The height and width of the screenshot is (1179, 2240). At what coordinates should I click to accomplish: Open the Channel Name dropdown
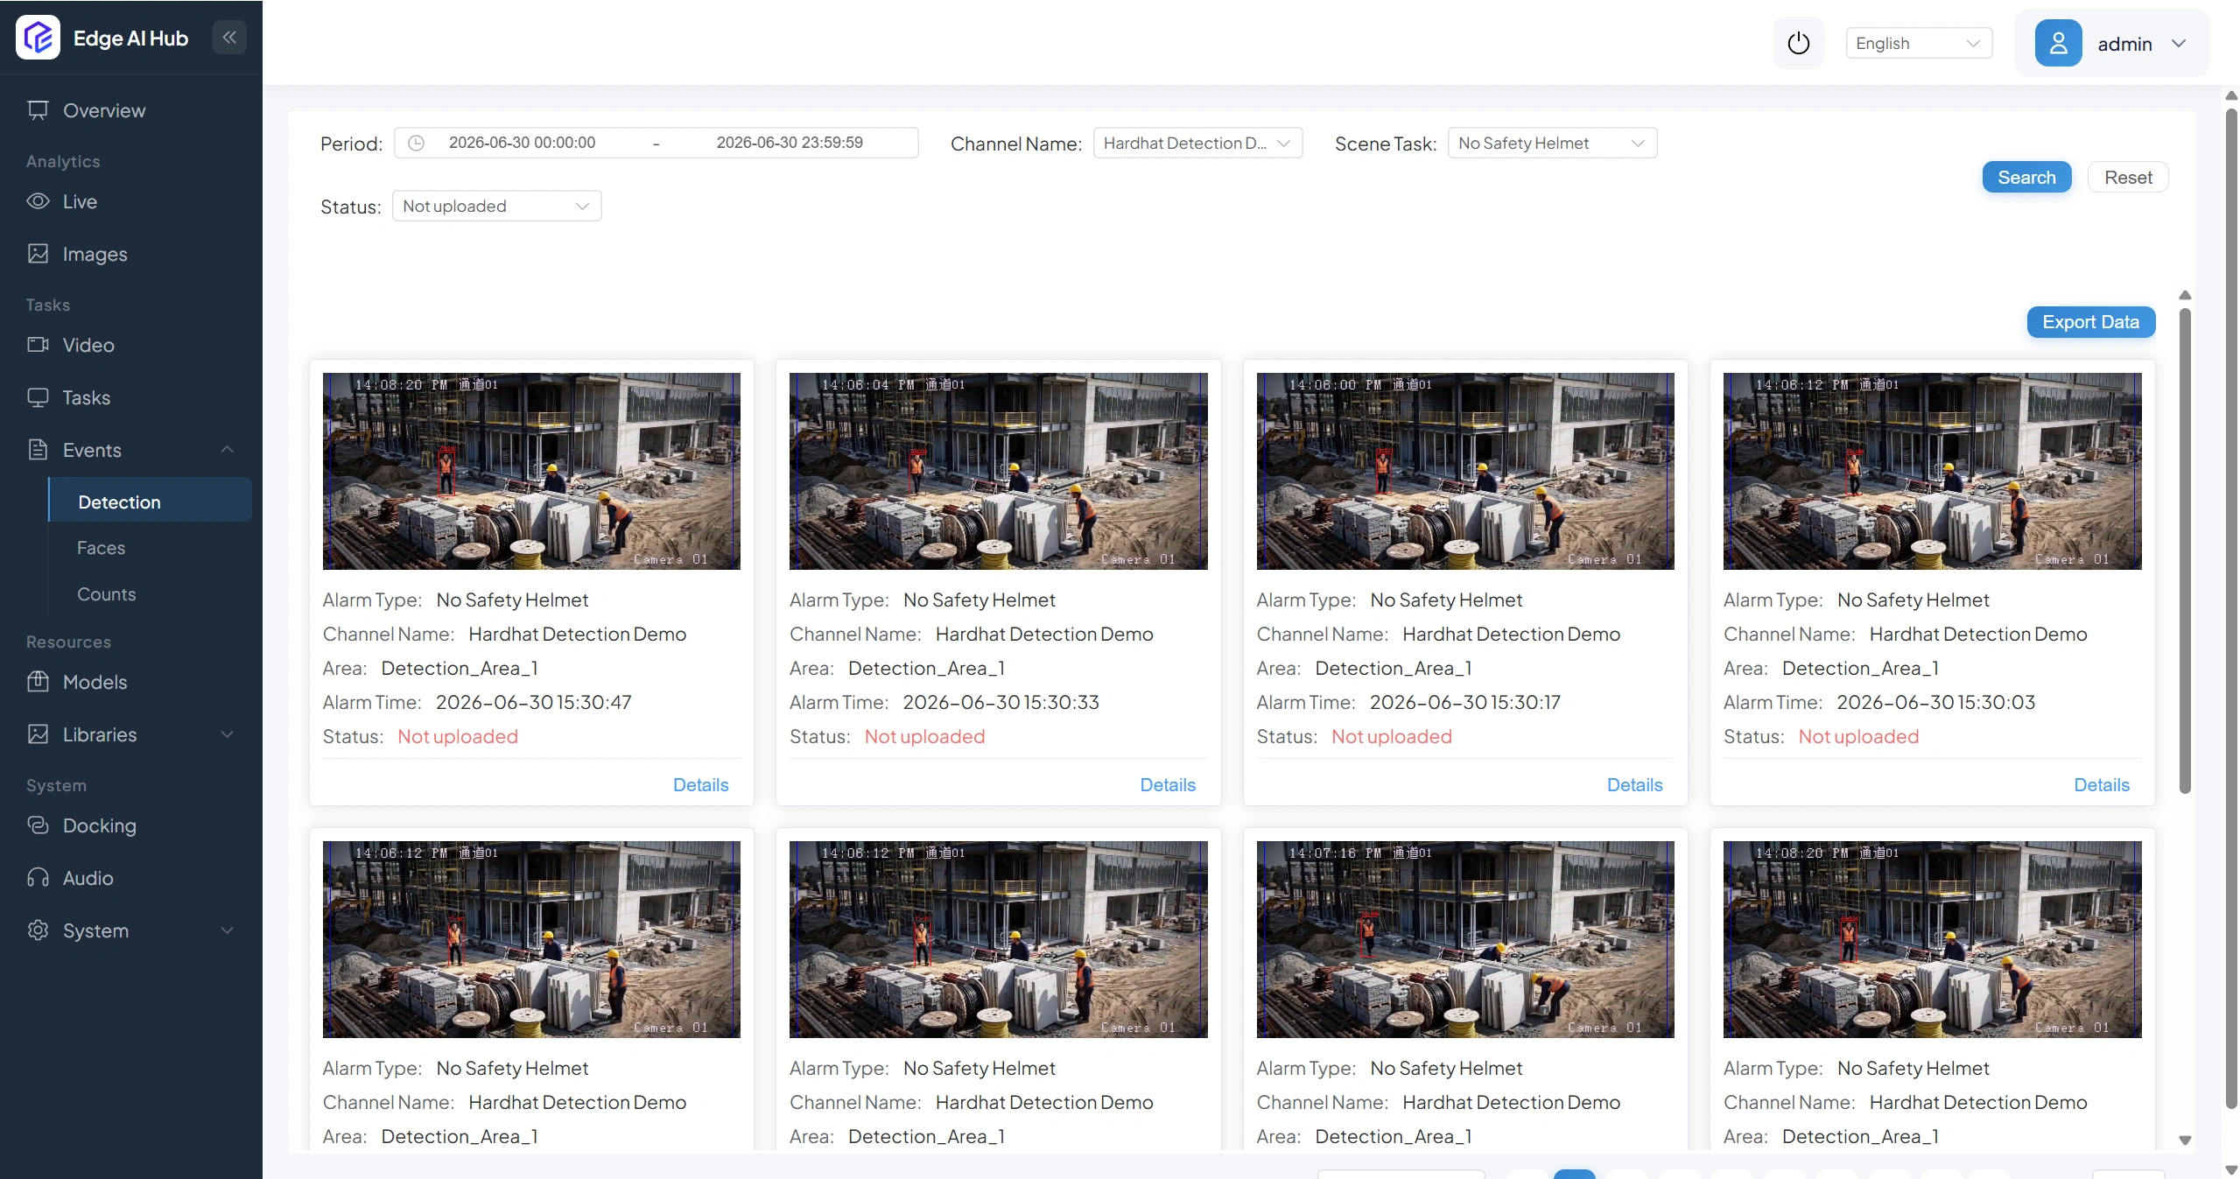click(1197, 143)
